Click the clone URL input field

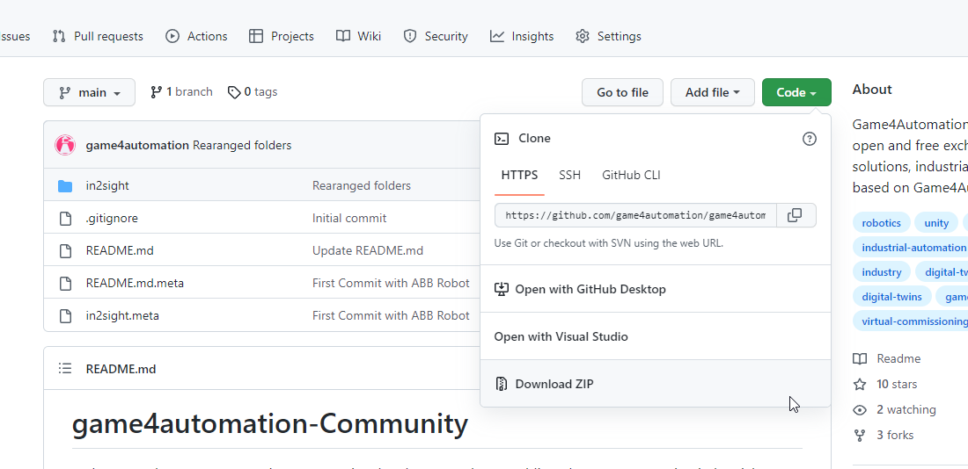[635, 215]
